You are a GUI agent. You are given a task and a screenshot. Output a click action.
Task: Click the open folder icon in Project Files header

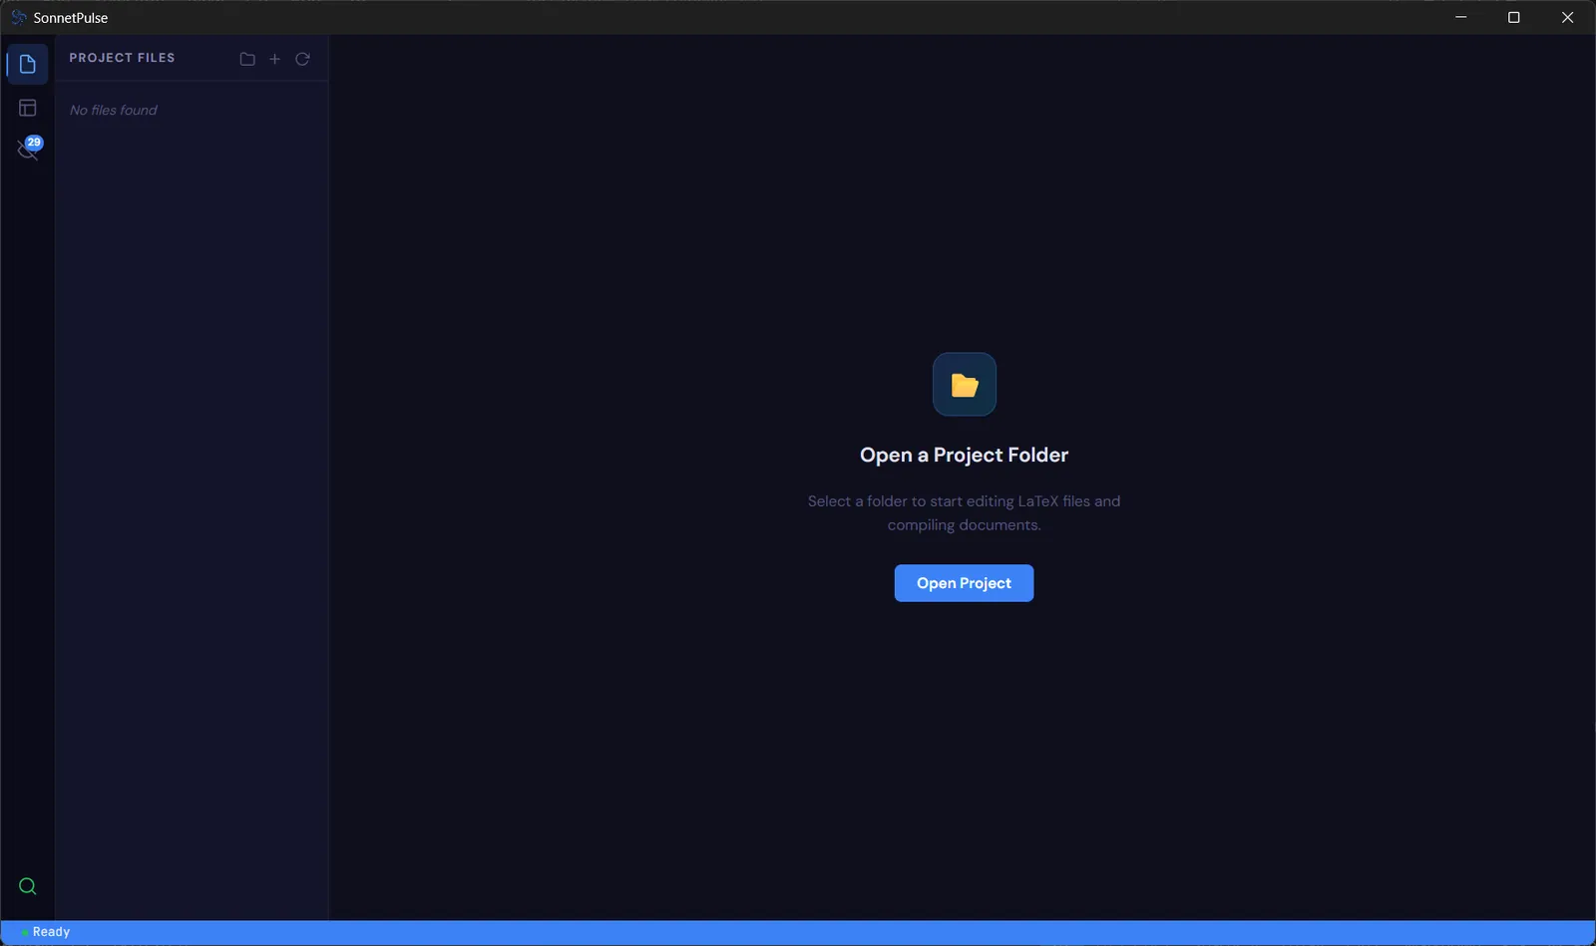tap(247, 59)
